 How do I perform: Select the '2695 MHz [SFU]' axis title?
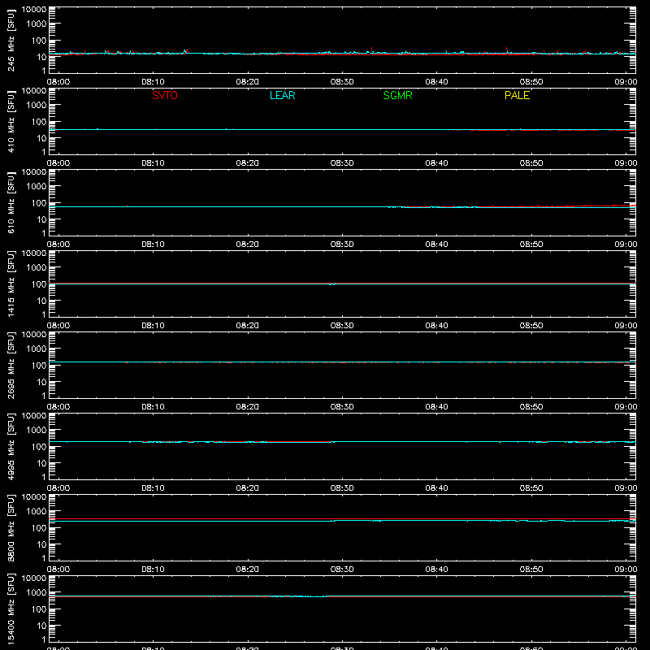point(11,365)
